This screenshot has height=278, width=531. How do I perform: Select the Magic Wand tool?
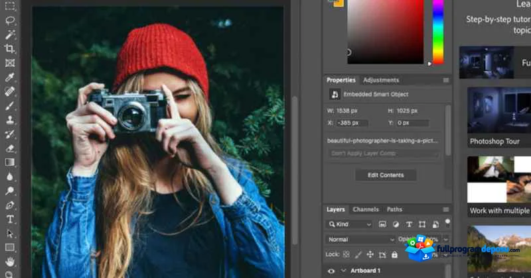(10, 34)
